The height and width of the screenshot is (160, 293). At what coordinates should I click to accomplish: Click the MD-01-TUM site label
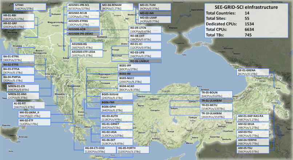coord(155,7)
